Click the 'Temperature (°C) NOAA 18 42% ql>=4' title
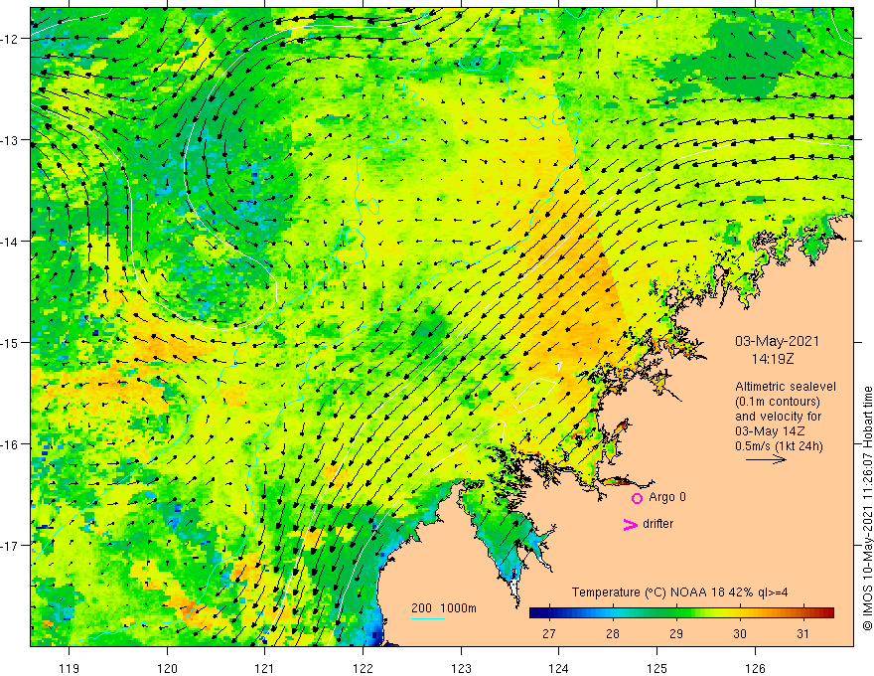Screen dimensions: 874x676 pos(680,592)
